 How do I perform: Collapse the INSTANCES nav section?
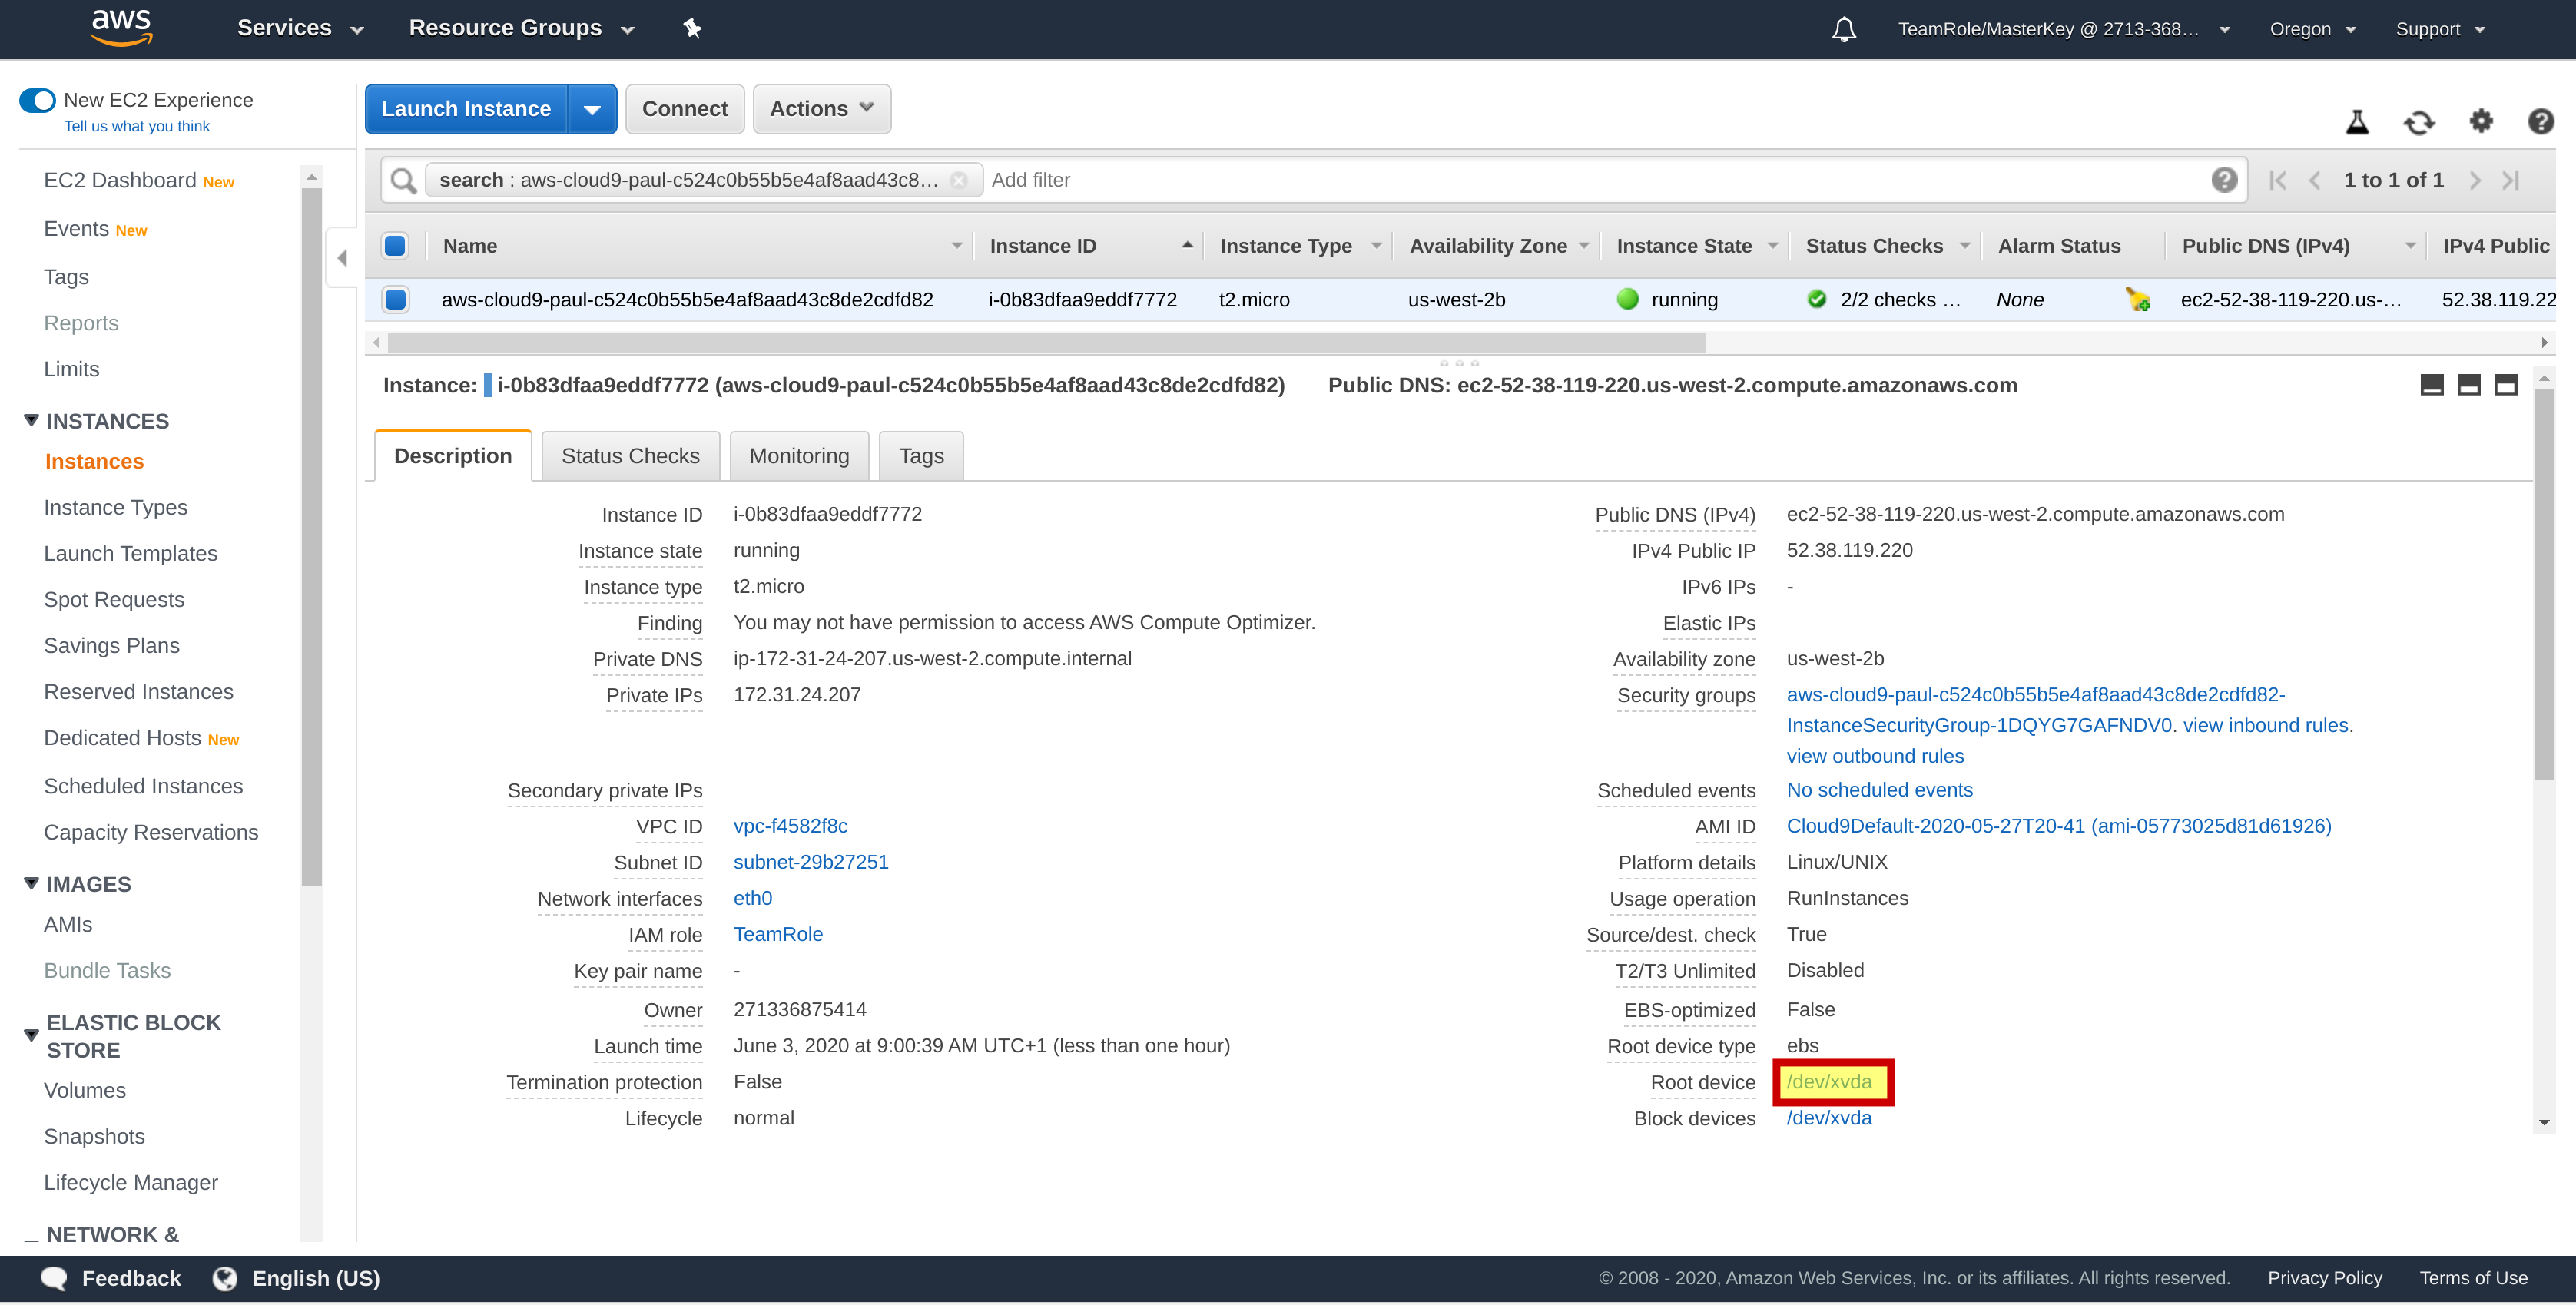coord(31,421)
